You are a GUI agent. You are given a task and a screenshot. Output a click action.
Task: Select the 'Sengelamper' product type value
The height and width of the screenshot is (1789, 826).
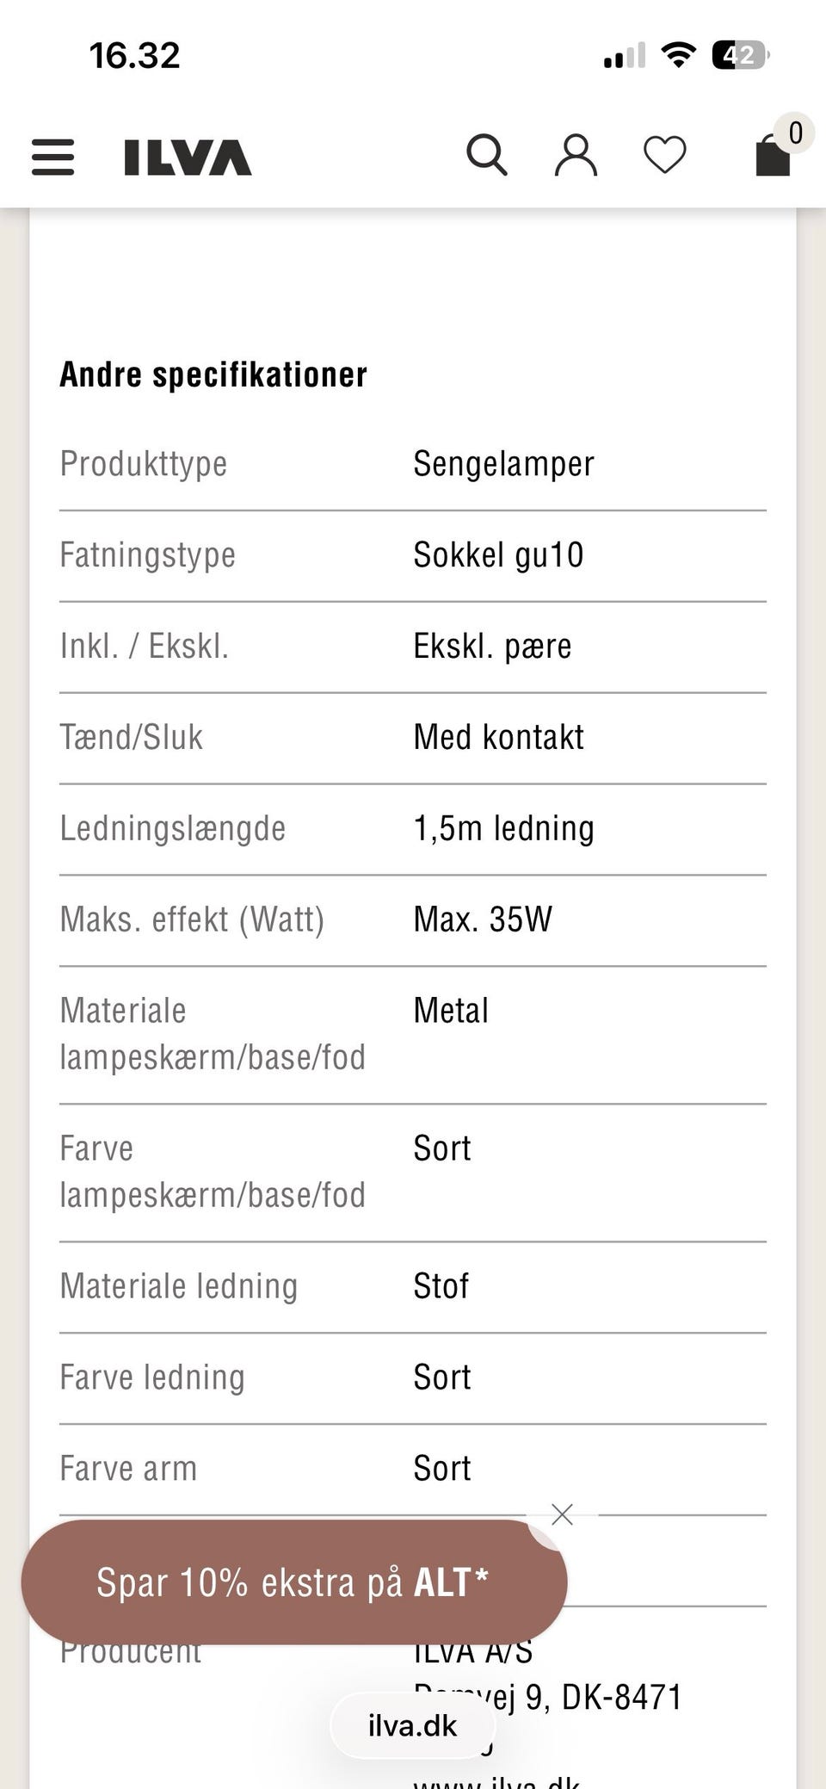click(503, 464)
